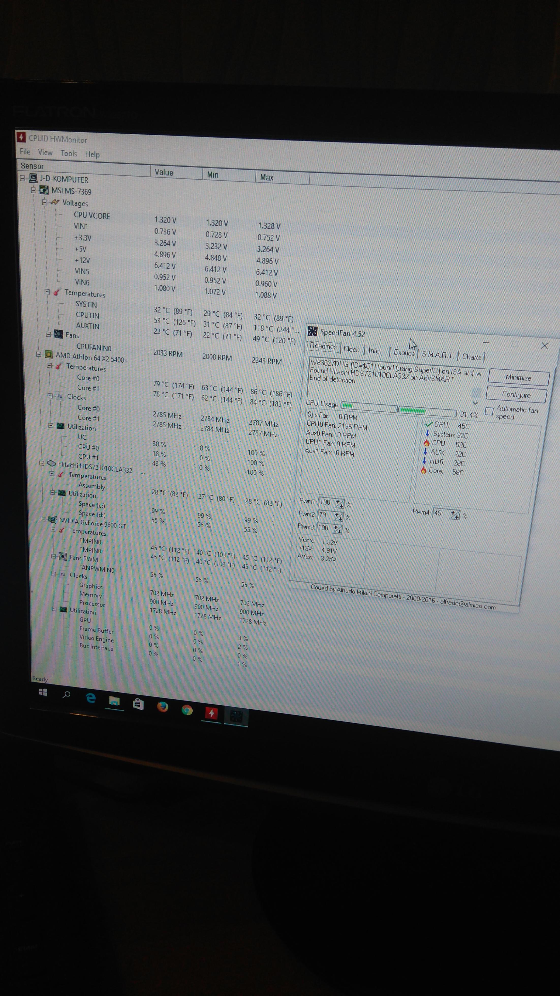
Task: Click SpeedFan log scroll down arrow
Action: click(x=475, y=403)
